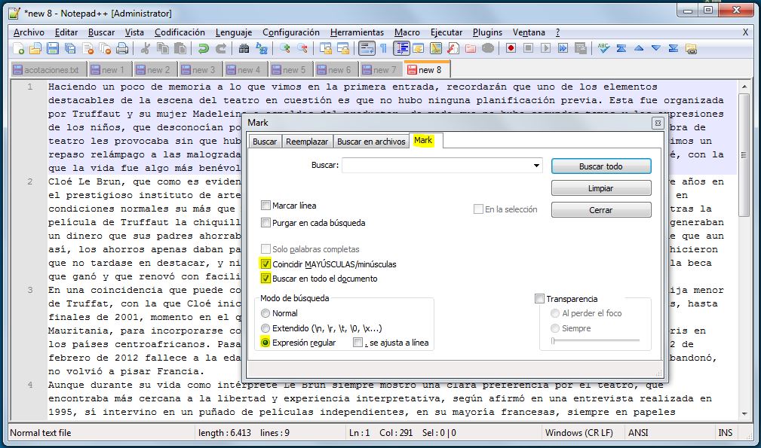761x448 pixels.
Task: Click the INS status bar indicator
Action: 725,432
